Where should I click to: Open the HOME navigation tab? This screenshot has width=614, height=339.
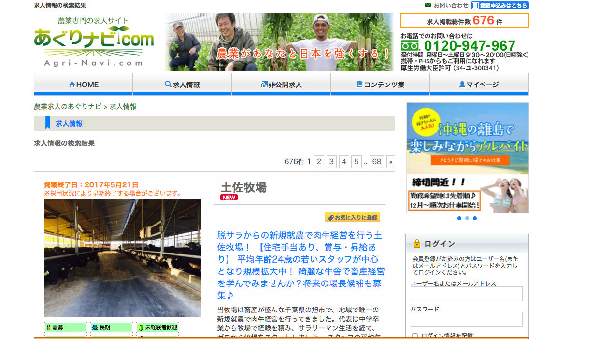[x=83, y=84]
